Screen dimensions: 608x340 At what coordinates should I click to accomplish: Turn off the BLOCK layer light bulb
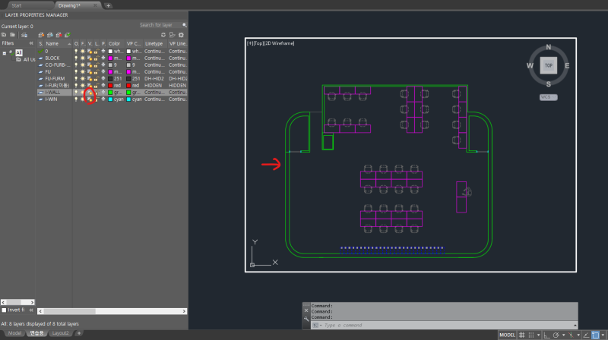(76, 58)
